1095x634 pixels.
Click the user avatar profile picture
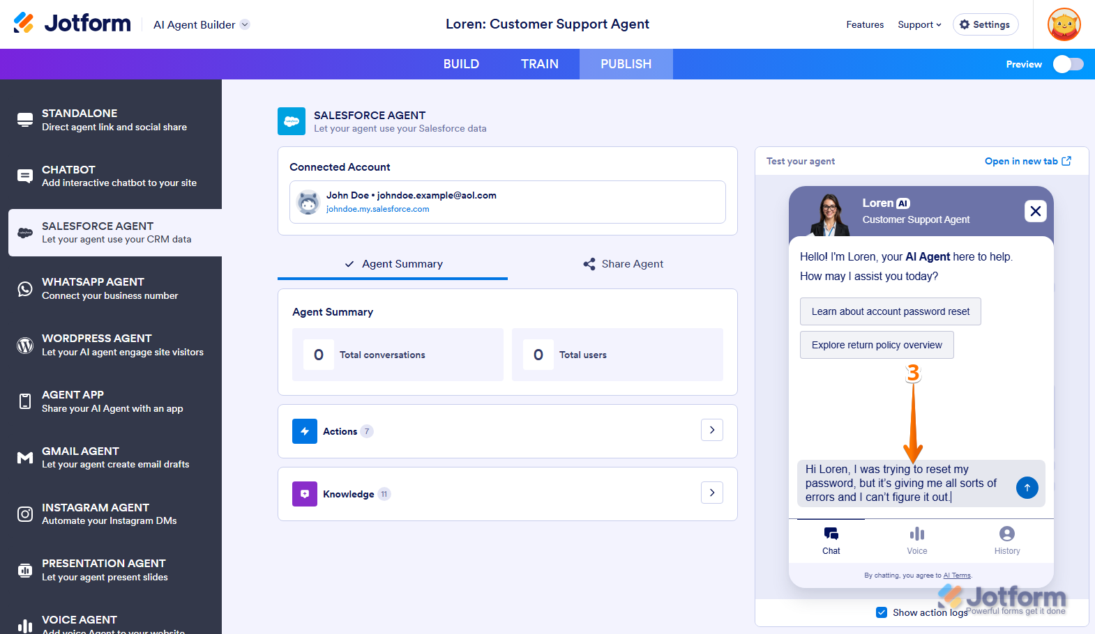point(1064,24)
